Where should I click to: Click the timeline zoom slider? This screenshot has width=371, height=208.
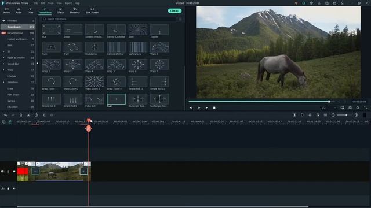344,115
